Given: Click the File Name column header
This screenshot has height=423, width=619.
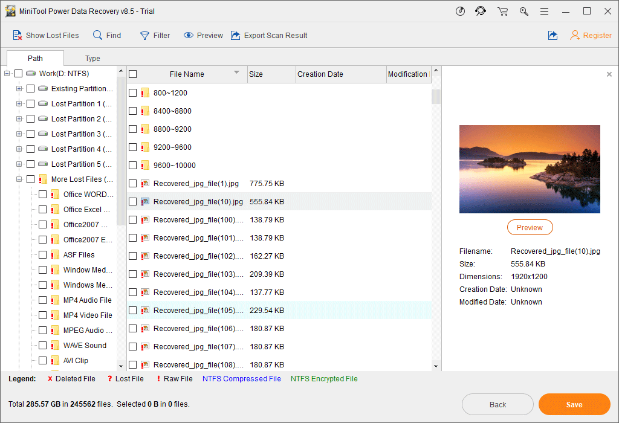Looking at the screenshot, I should click(x=187, y=74).
